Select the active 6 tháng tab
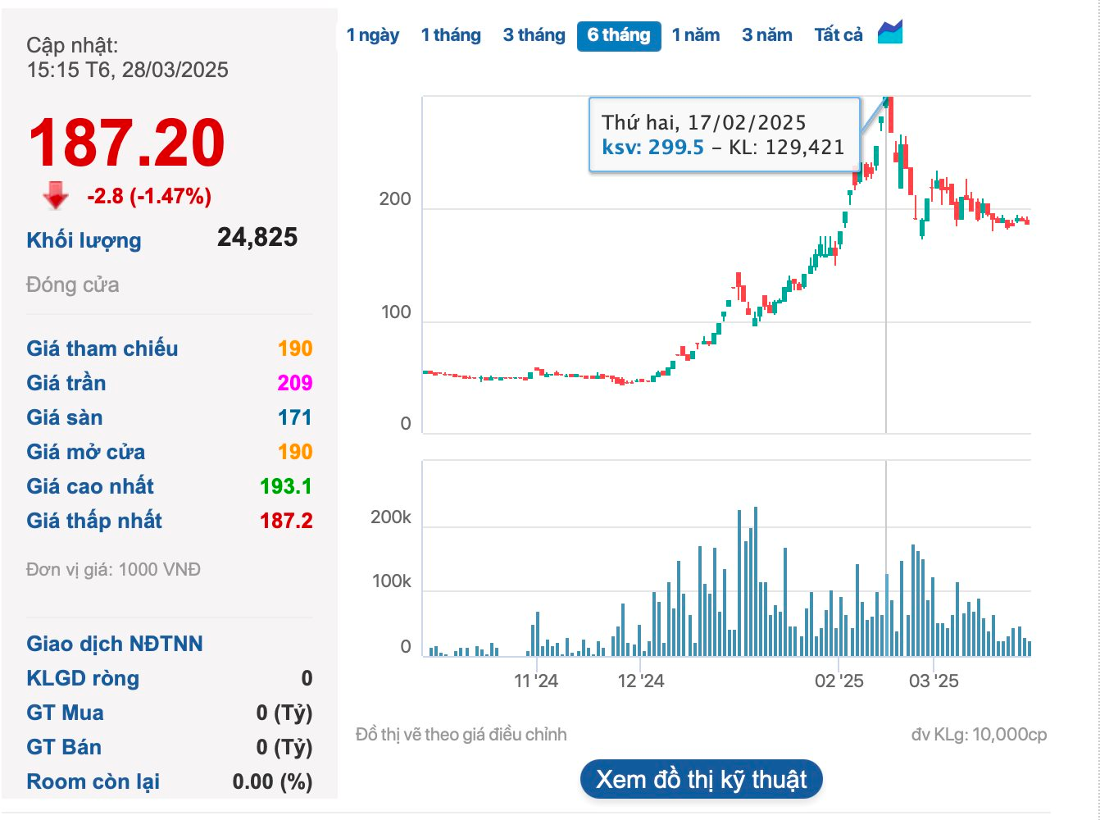Viewport: 1100px width, 820px height. (619, 35)
